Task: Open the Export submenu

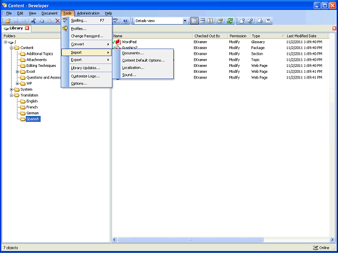Action: (87, 60)
